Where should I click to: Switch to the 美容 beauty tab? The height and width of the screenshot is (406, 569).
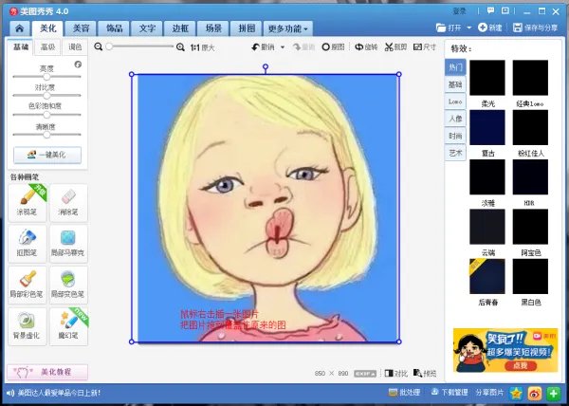[x=81, y=28]
